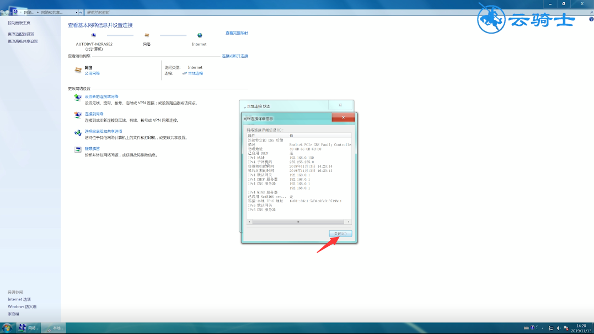Open the Windows Start menu
This screenshot has width=594, height=334.
pyautogui.click(x=7, y=328)
